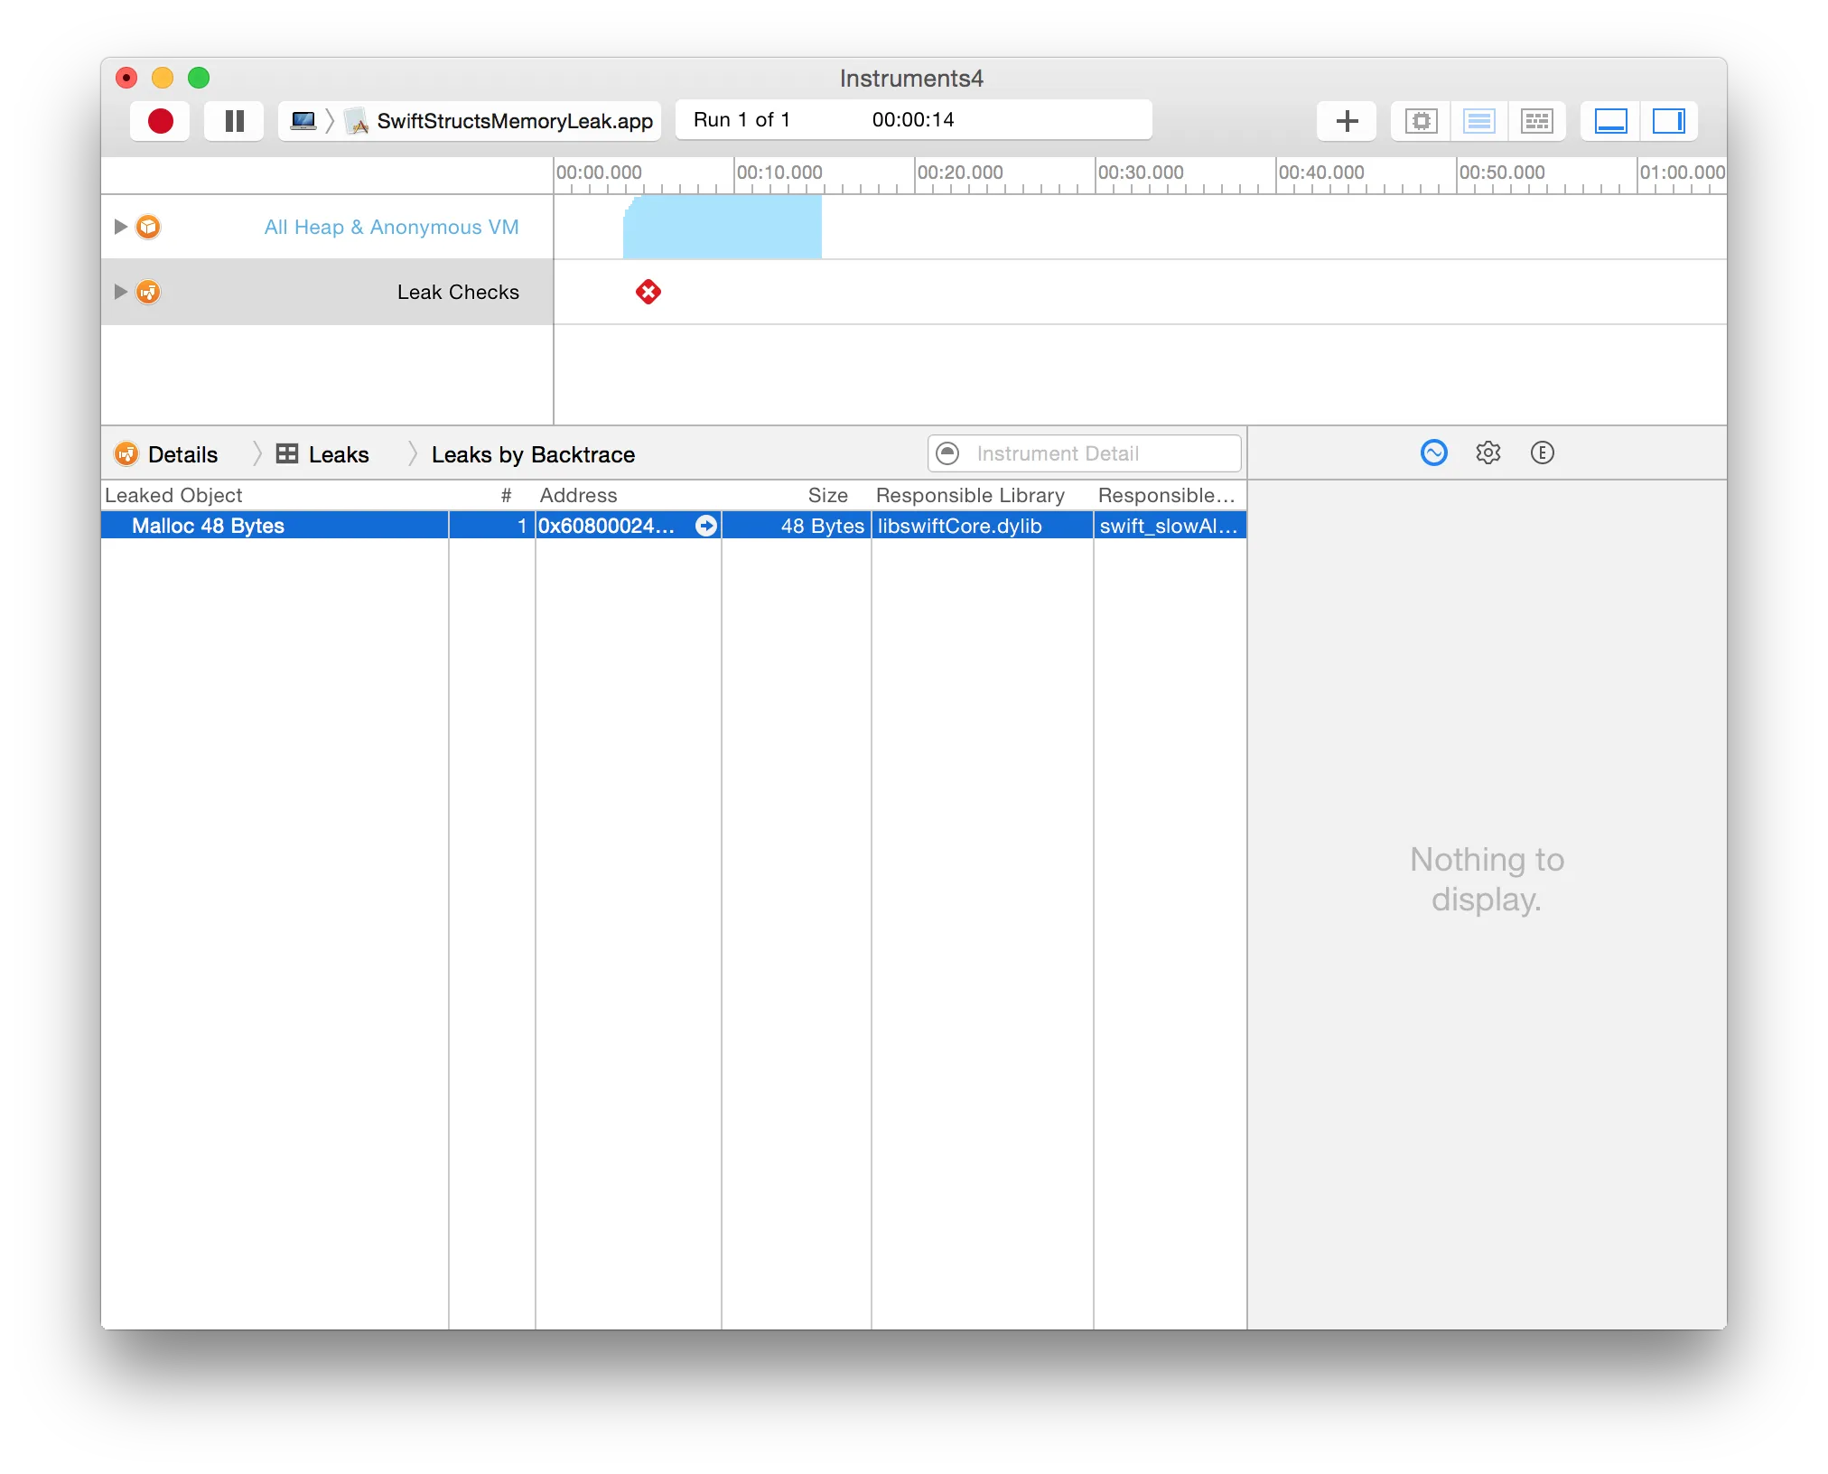Show Extended Detail inspector tab
This screenshot has width=1828, height=1474.
(1542, 452)
